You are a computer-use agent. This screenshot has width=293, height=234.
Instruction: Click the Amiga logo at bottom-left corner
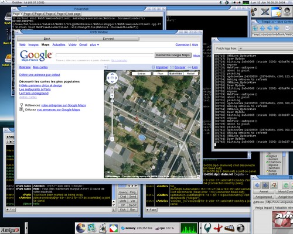click(10, 230)
